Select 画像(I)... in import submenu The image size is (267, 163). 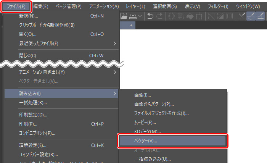[x=173, y=95]
